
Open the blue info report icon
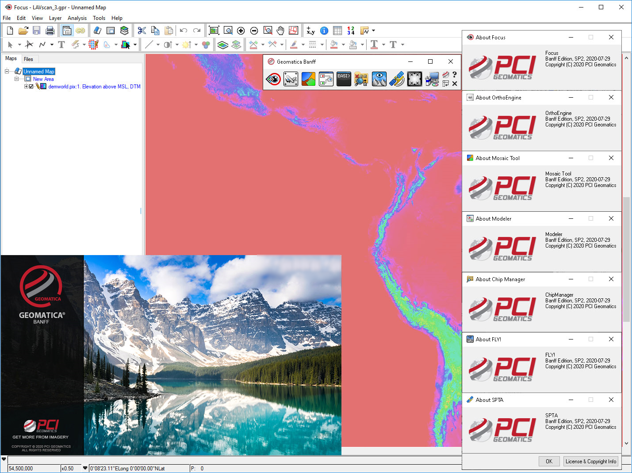click(324, 31)
